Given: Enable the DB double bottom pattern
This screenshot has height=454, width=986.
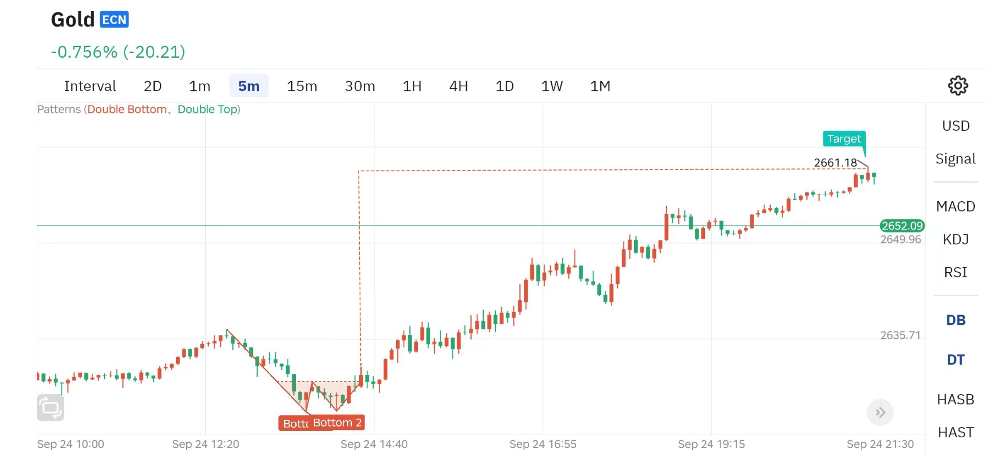Looking at the screenshot, I should pyautogui.click(x=955, y=320).
